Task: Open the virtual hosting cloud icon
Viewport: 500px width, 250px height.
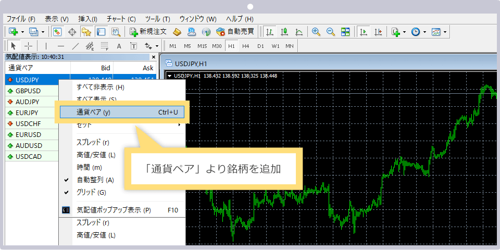Action: (192, 32)
